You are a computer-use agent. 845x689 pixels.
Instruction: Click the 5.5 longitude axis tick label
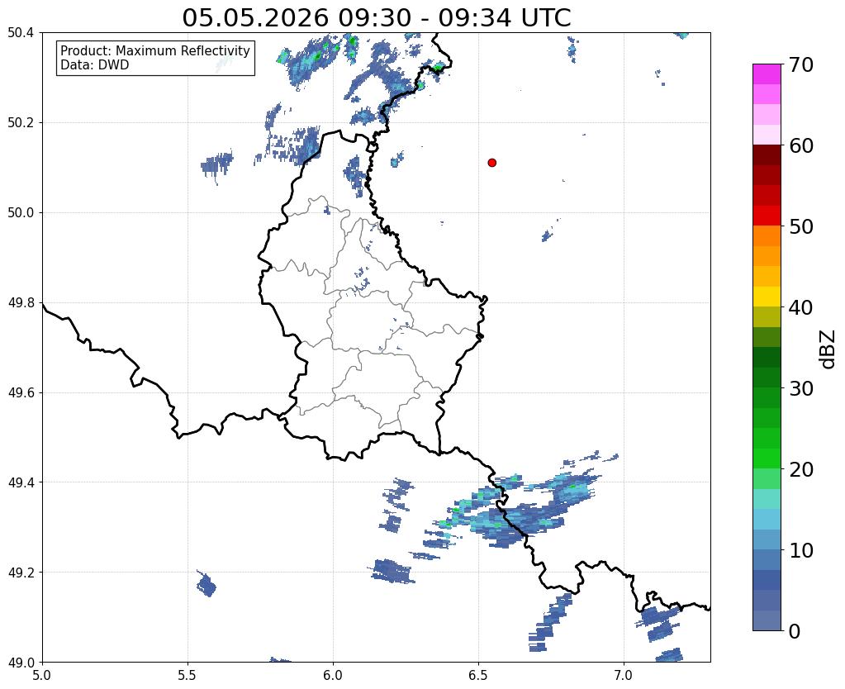[187, 675]
